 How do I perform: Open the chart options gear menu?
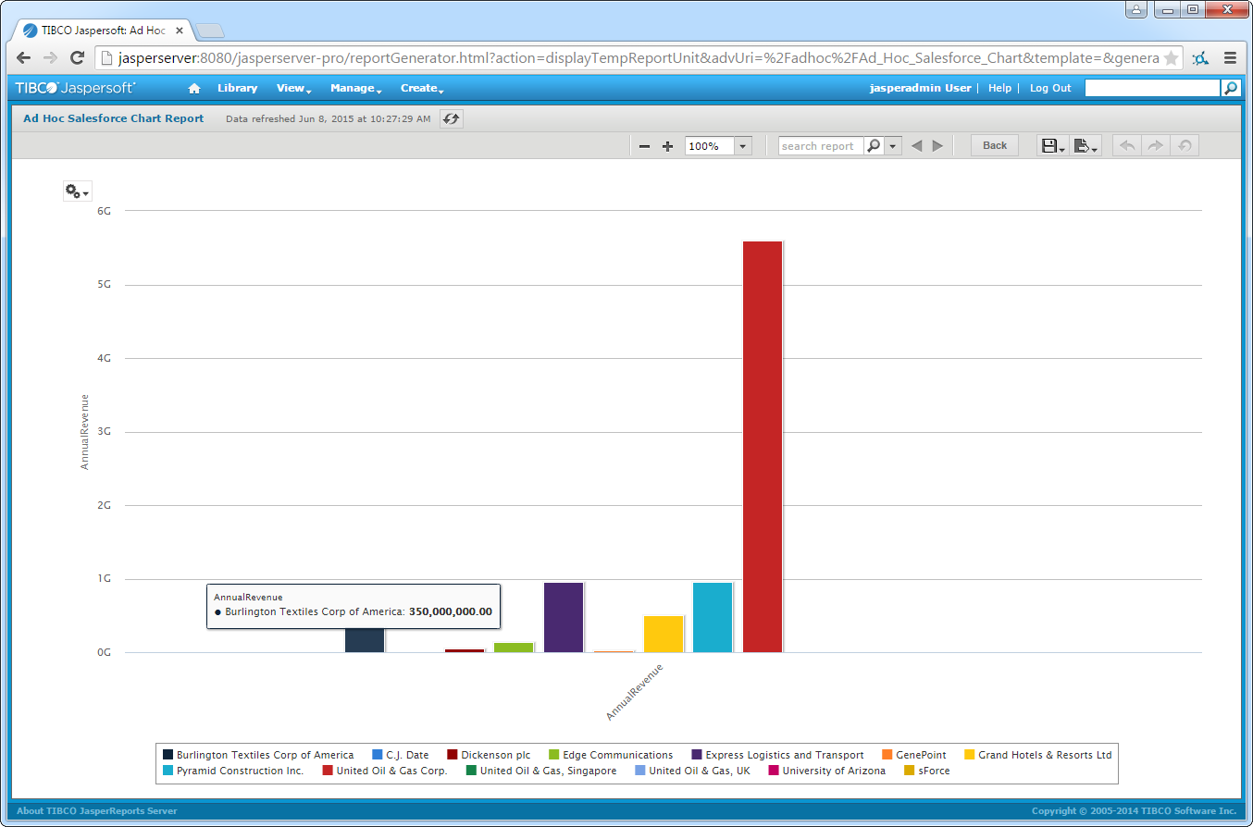click(76, 191)
